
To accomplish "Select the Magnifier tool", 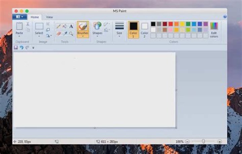I will click(71, 34).
